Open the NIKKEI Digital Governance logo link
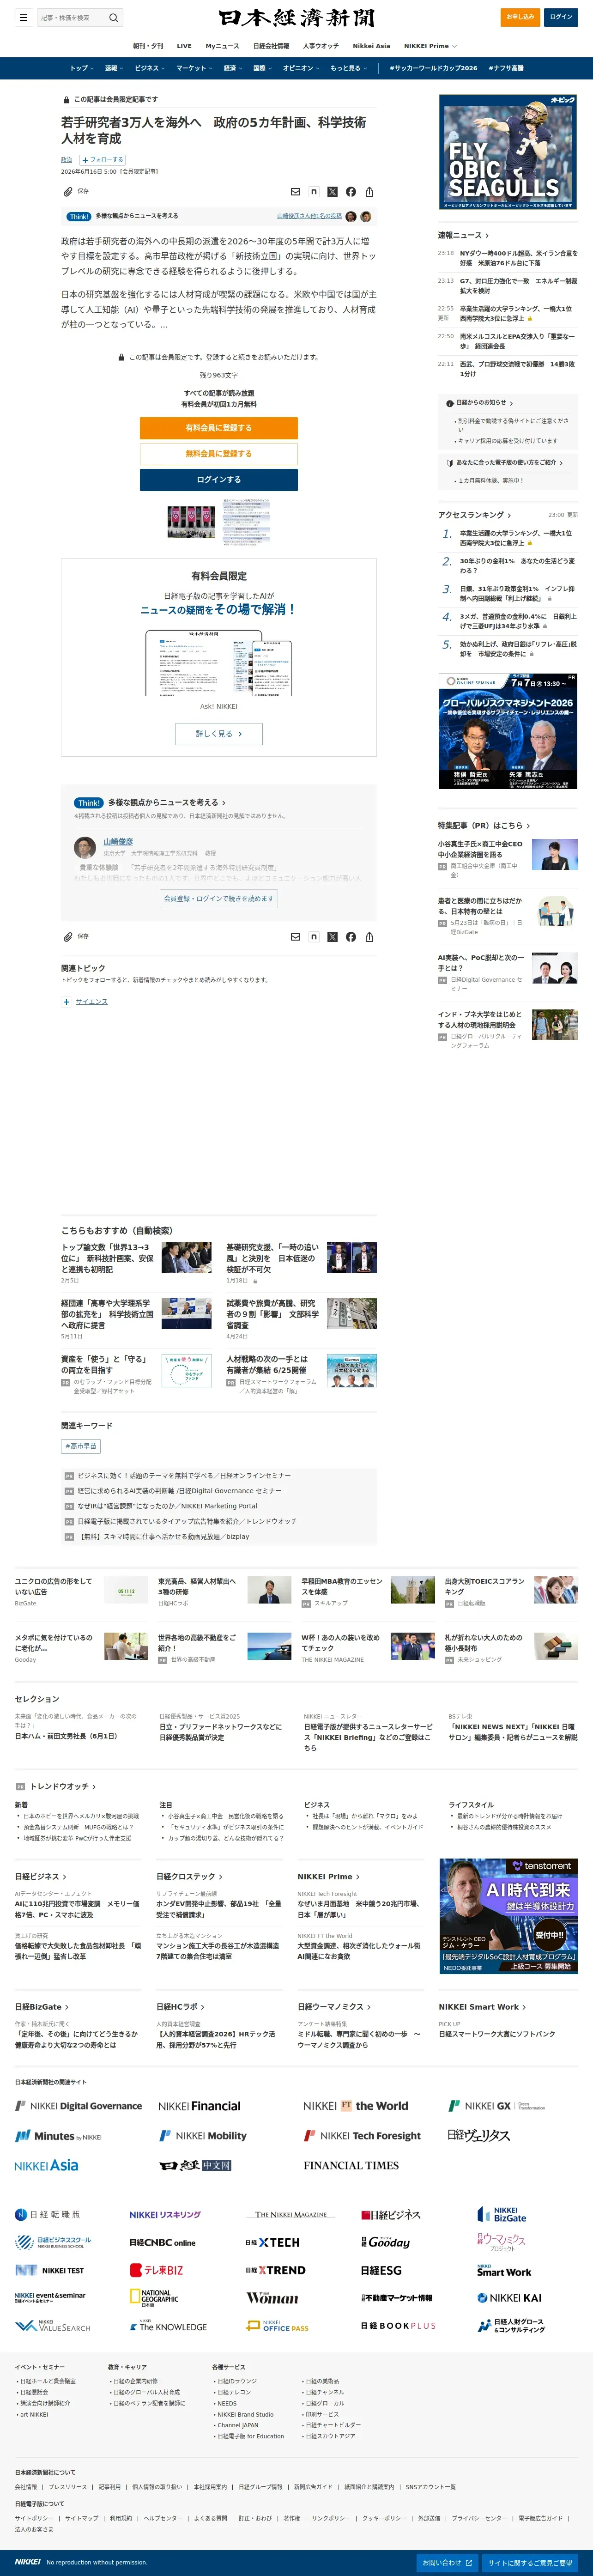The image size is (593, 2576). click(x=78, y=2106)
